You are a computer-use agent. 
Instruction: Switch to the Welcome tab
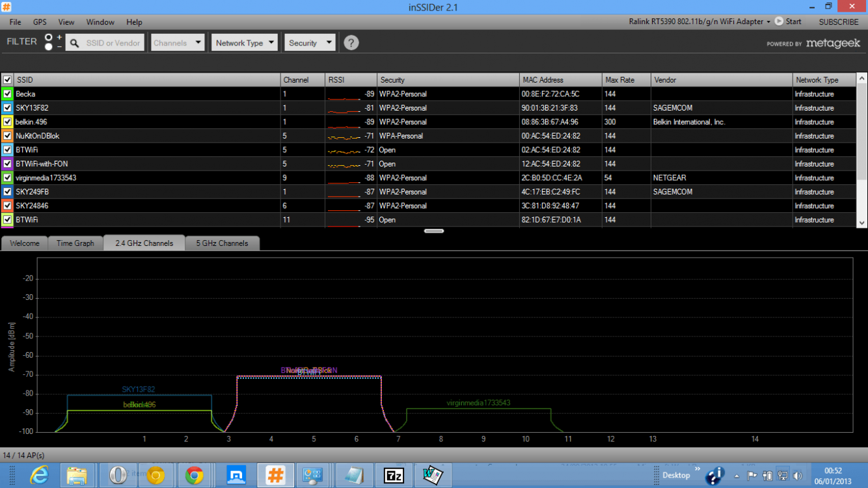click(x=24, y=243)
